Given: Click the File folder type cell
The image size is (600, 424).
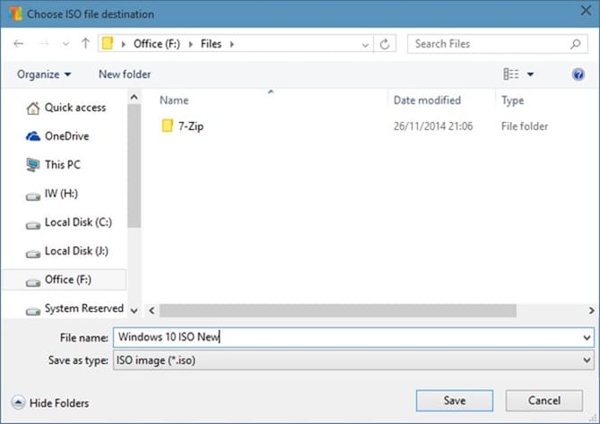Looking at the screenshot, I should click(x=525, y=126).
